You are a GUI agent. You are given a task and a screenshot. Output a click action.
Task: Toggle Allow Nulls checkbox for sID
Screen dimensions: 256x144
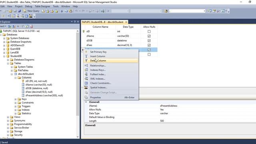149,32
